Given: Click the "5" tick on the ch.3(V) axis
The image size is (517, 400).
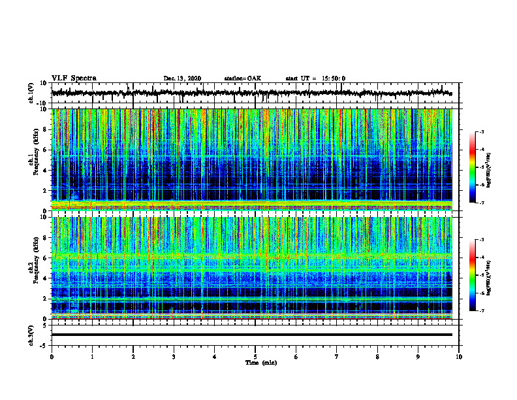Looking at the screenshot, I should 45,325.
